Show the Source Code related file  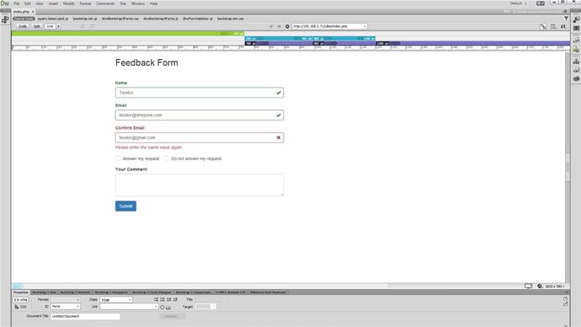click(24, 19)
